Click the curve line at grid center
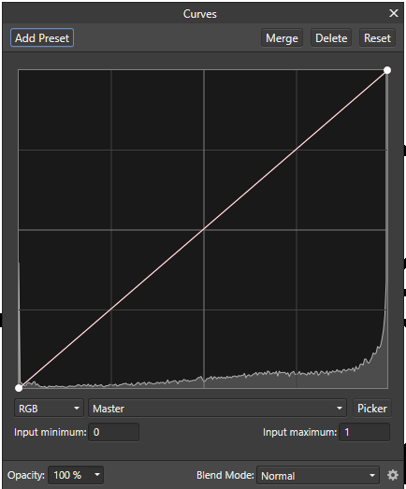The width and height of the screenshot is (406, 489). click(204, 229)
